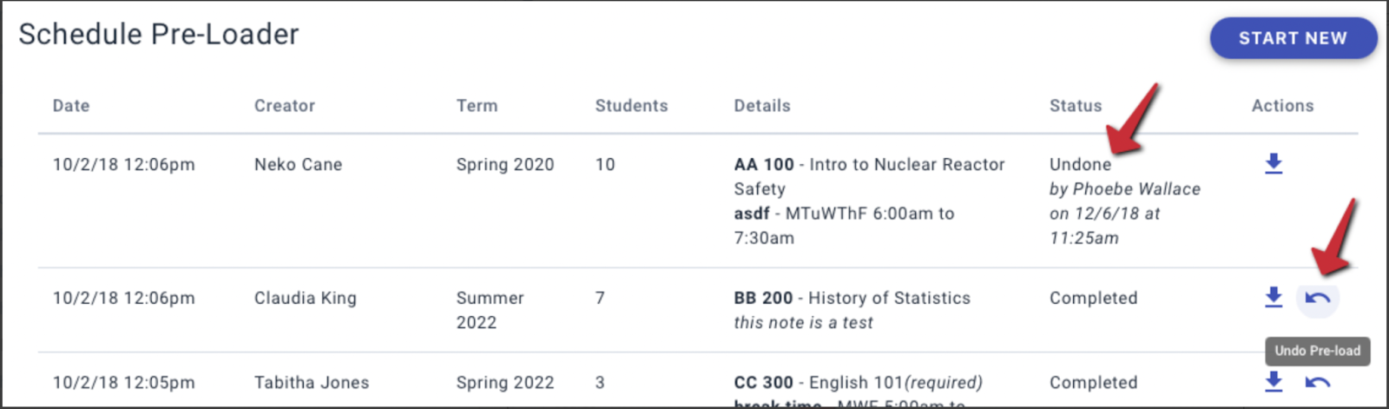Viewport: 1389px width, 409px height.
Task: Select the Completed status for Claudia King
Action: tap(1094, 298)
